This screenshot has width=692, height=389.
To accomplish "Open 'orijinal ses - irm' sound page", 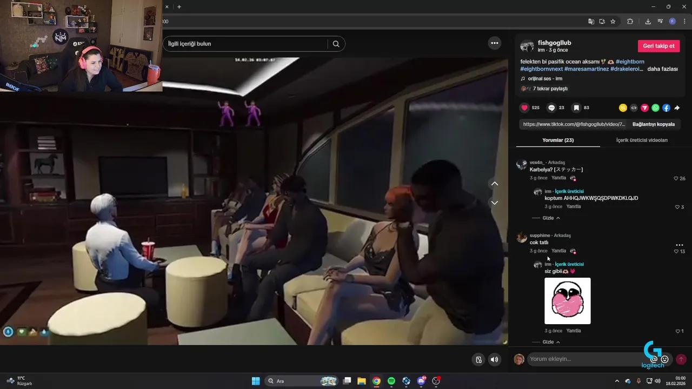I will click(x=544, y=78).
